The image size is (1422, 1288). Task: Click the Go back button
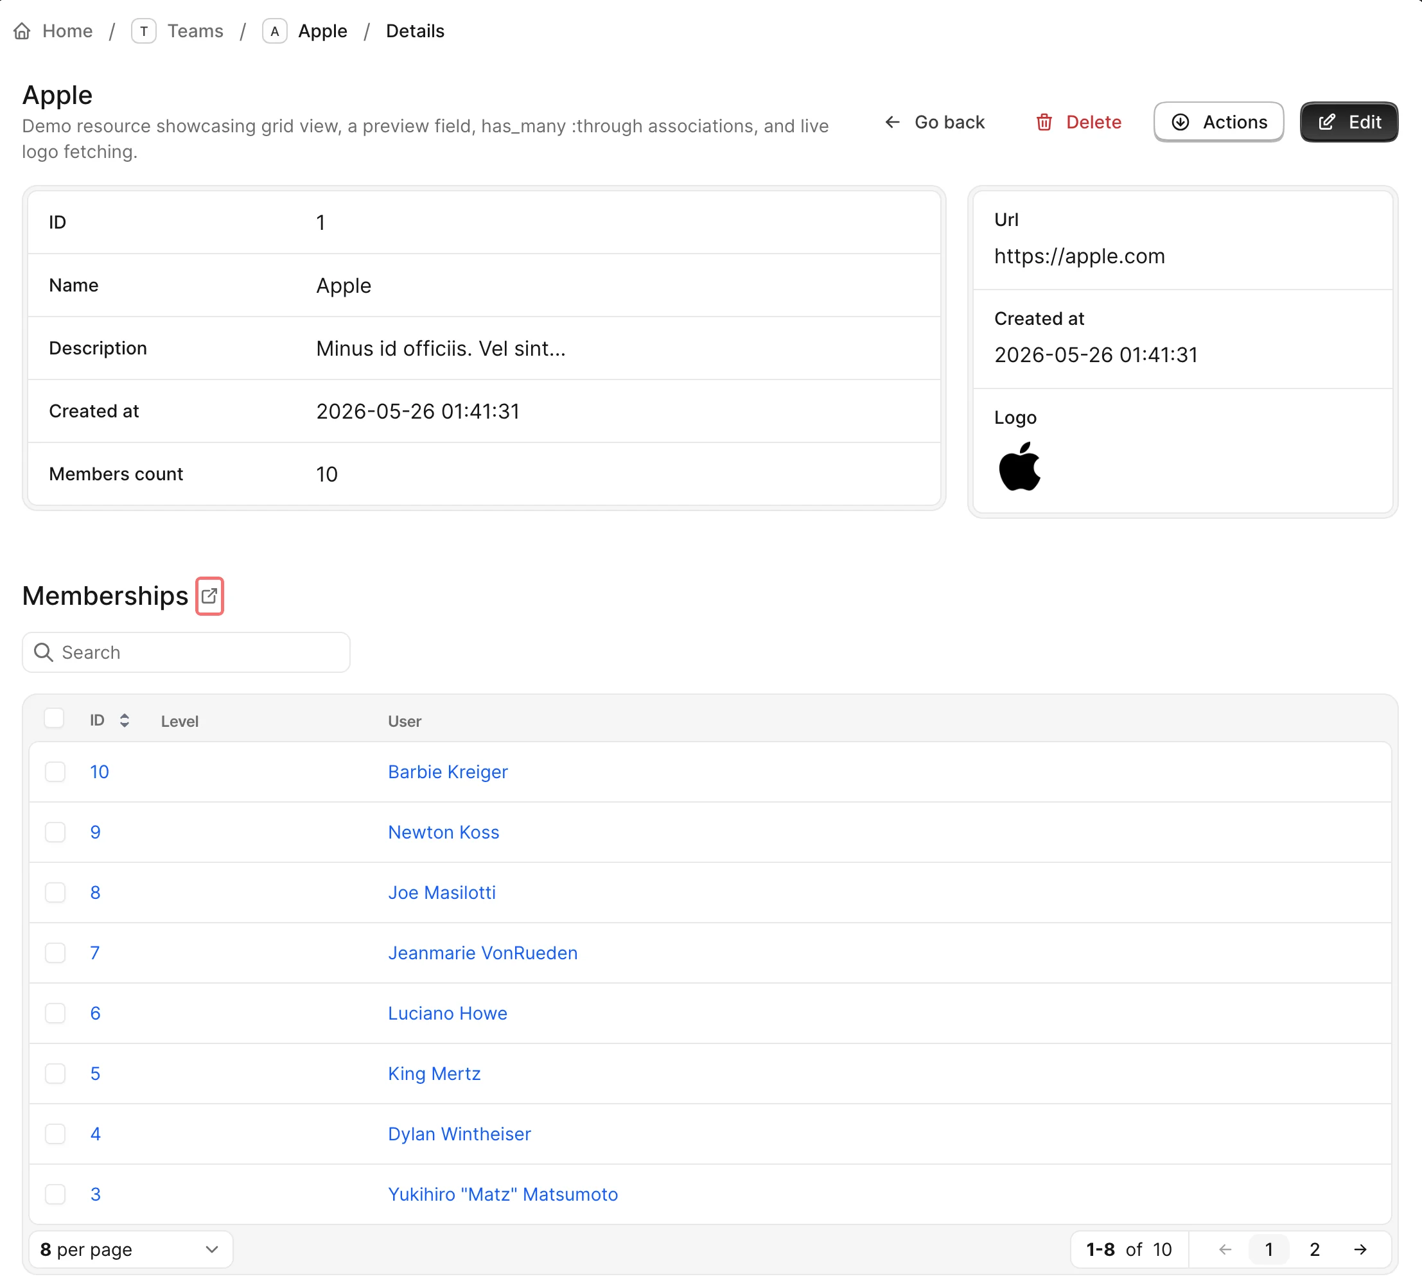click(x=935, y=122)
